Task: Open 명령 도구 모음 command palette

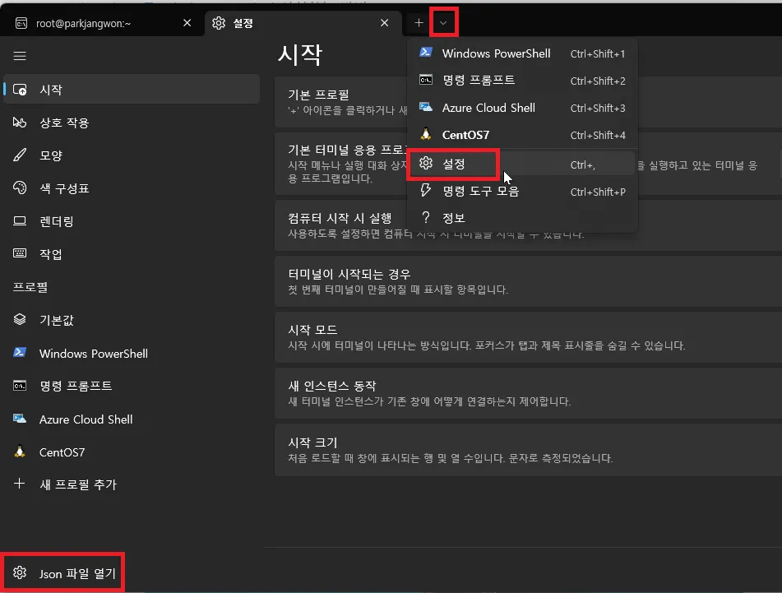Action: click(522, 191)
